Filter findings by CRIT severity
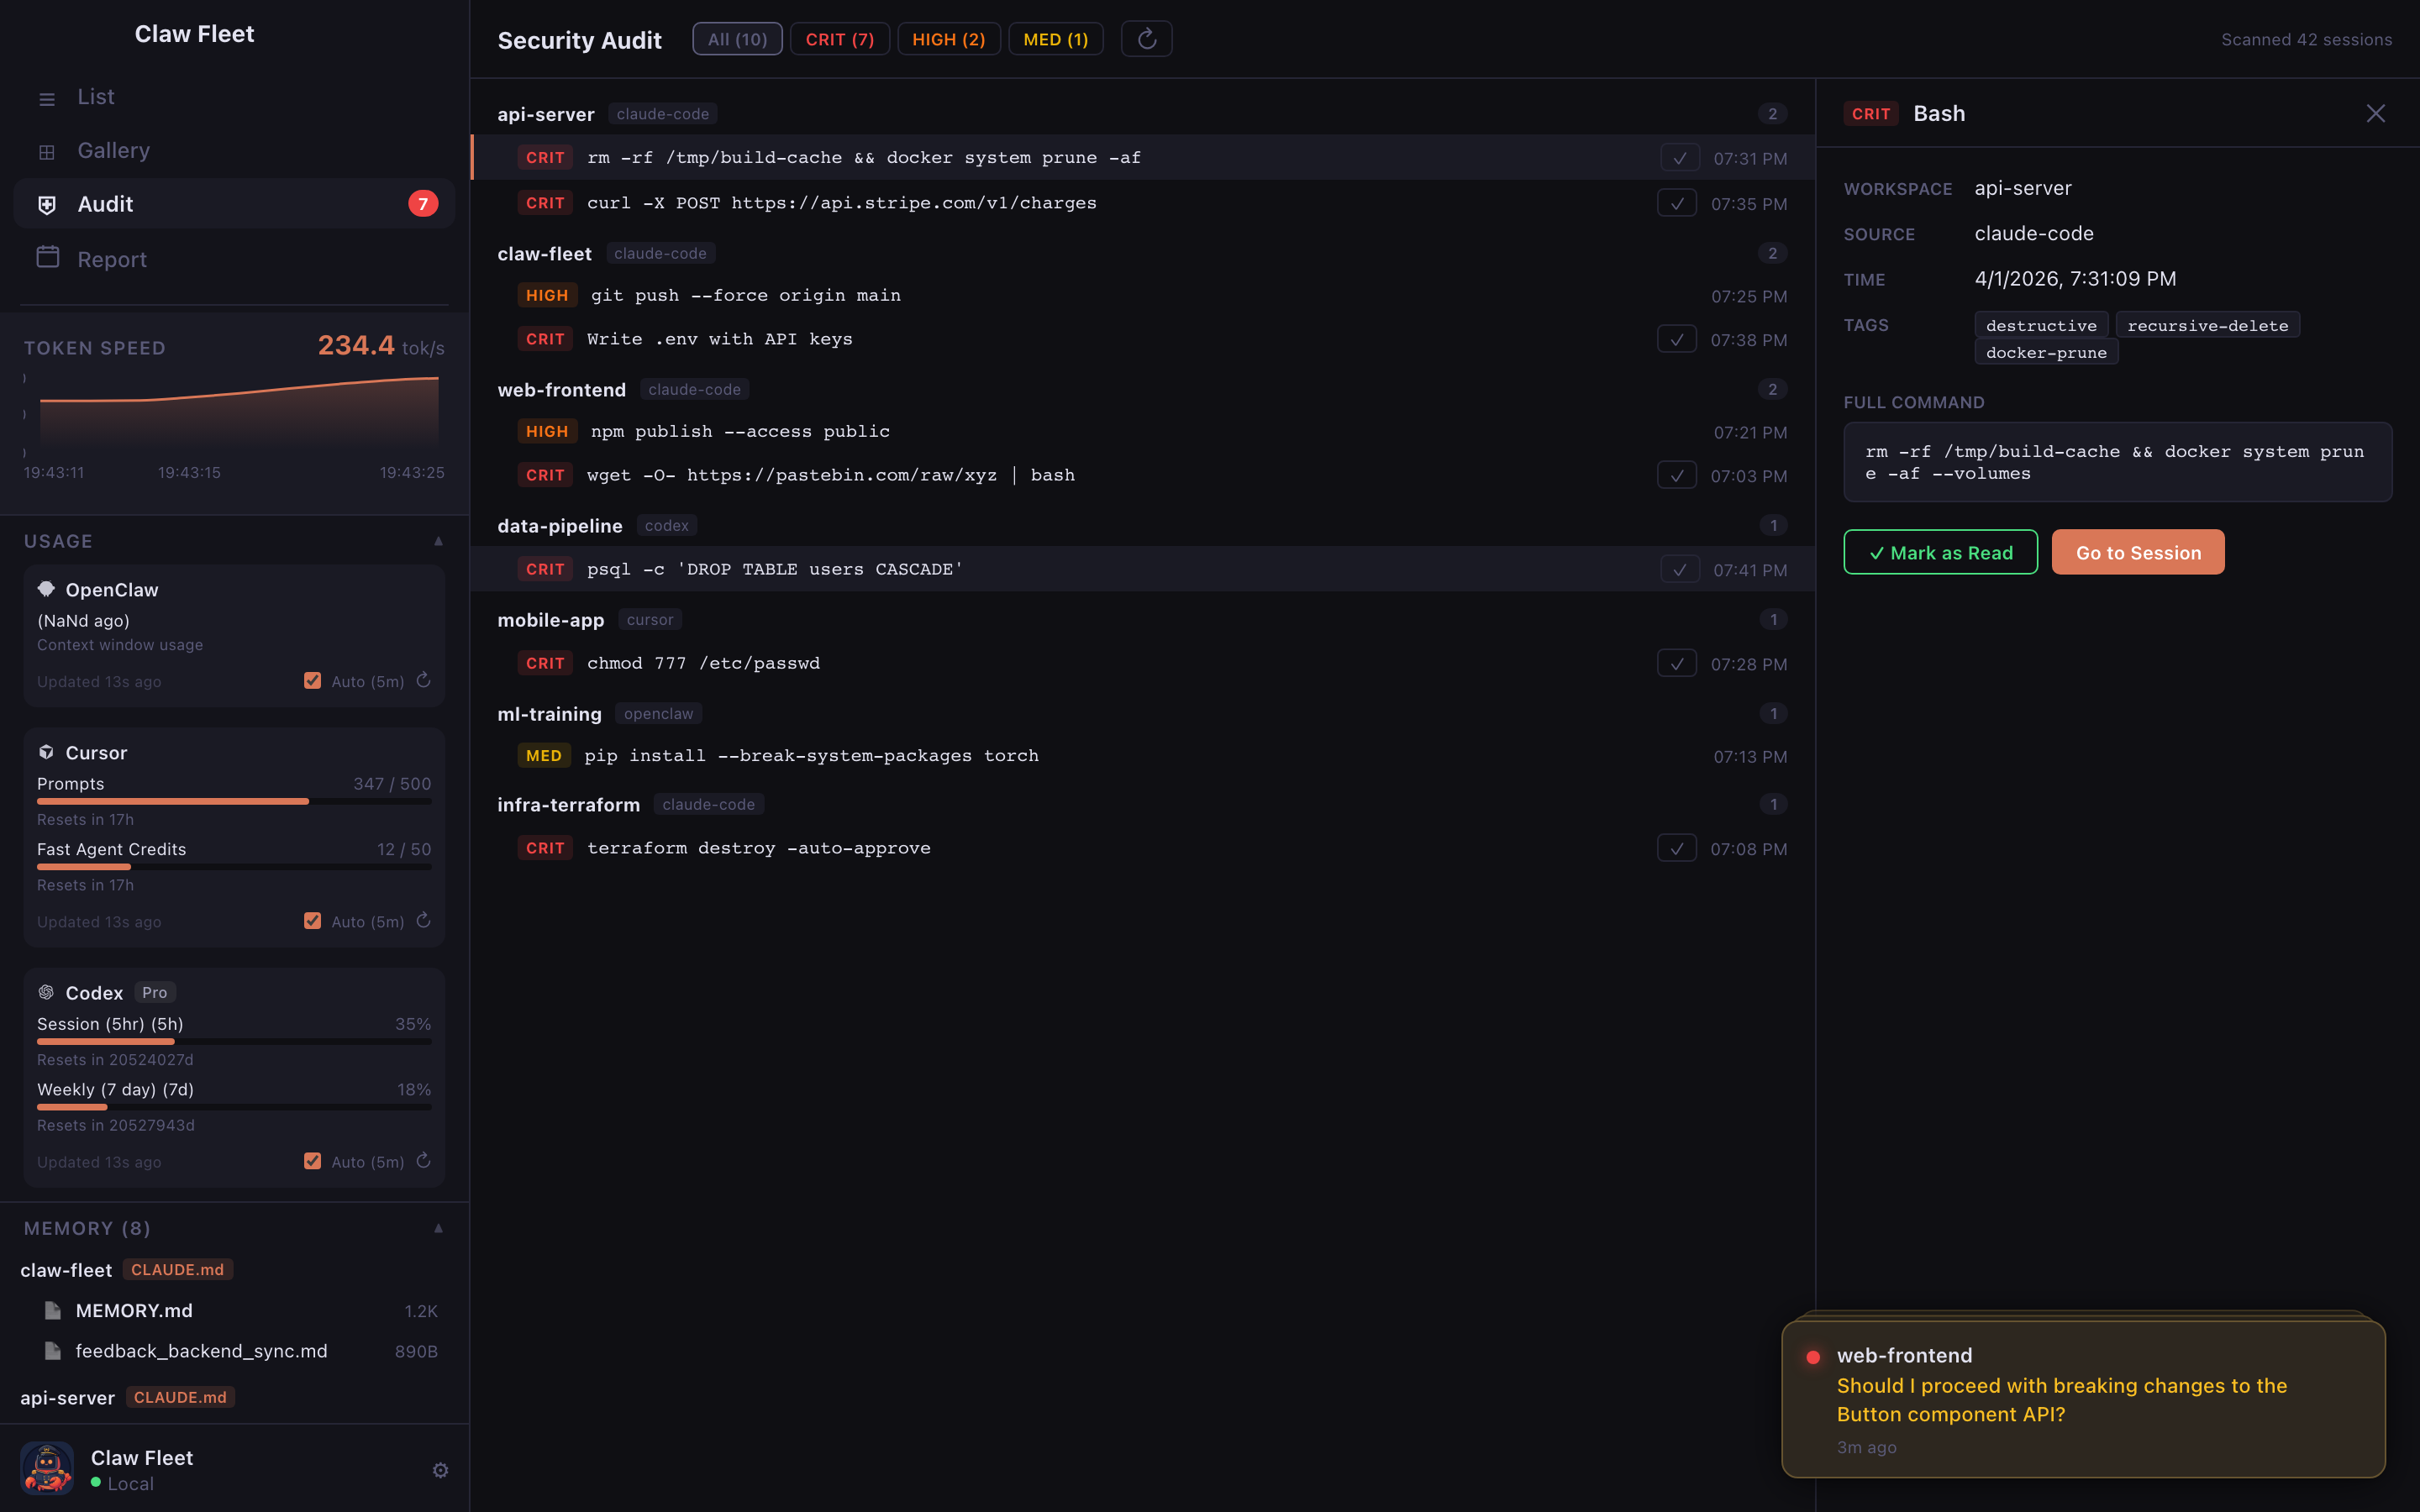 point(839,38)
